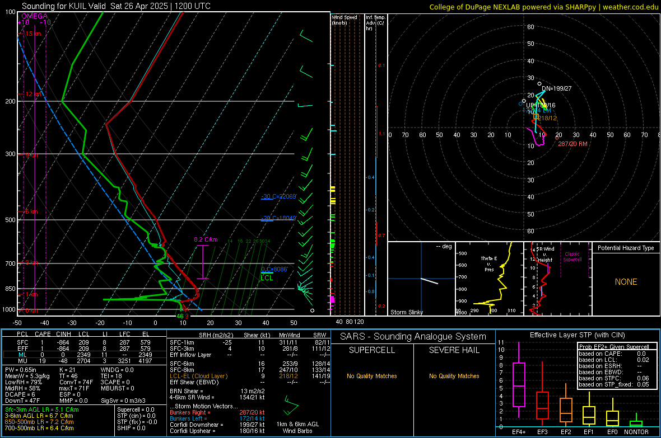This screenshot has width=661, height=438.
Task: Click "No Quality Matches" under SUPERCELL
Action: point(372,376)
